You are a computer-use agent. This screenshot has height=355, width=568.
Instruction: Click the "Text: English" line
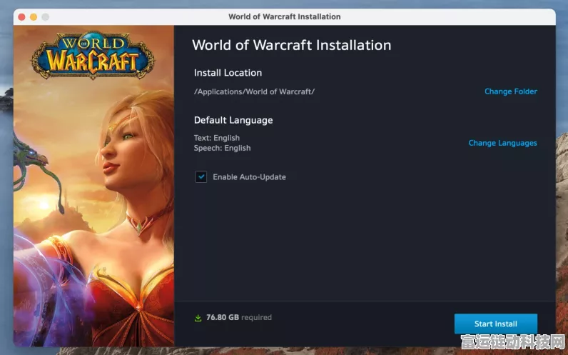pos(217,138)
